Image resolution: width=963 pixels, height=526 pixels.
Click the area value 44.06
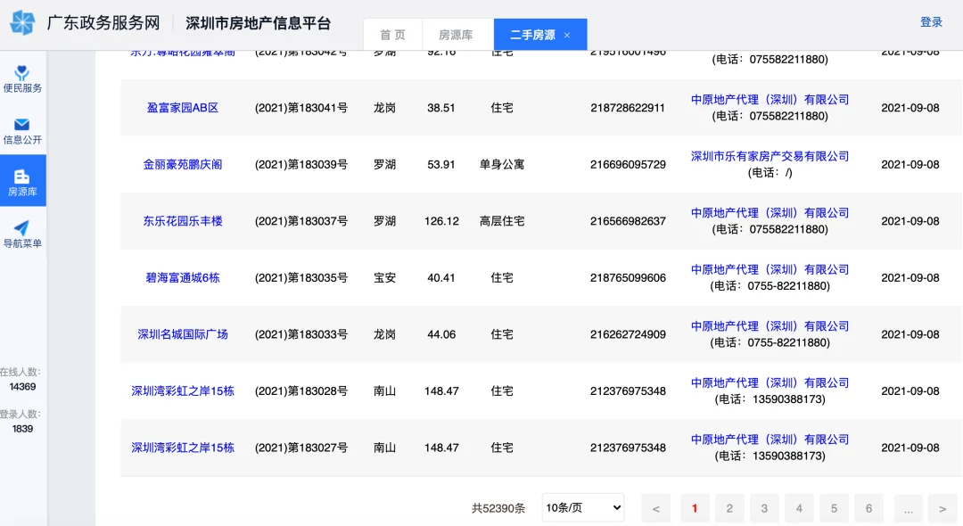[441, 334]
